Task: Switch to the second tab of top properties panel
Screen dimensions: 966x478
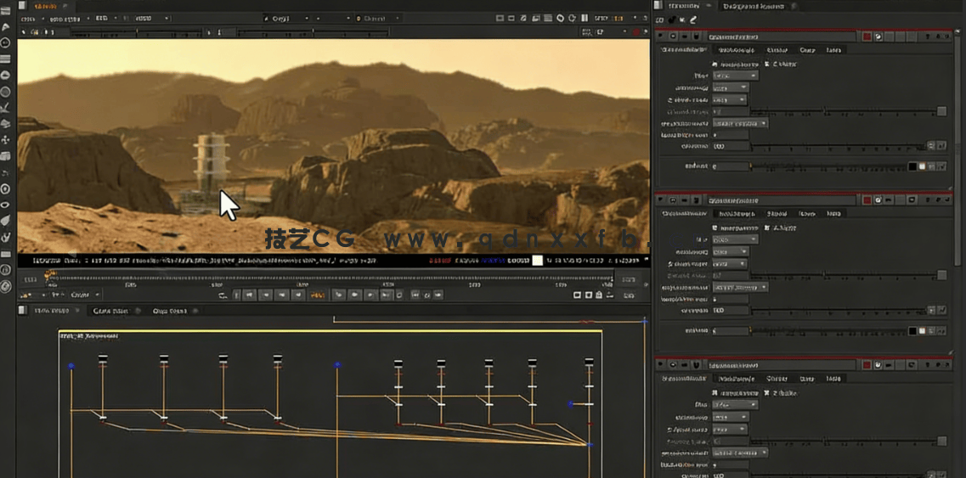Action: 736,50
